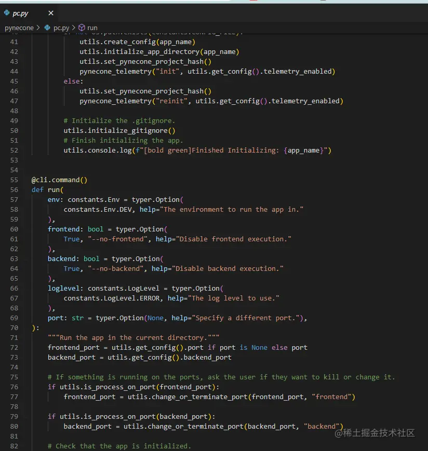
Task: Click line number 52 in gutter
Action: point(14,151)
